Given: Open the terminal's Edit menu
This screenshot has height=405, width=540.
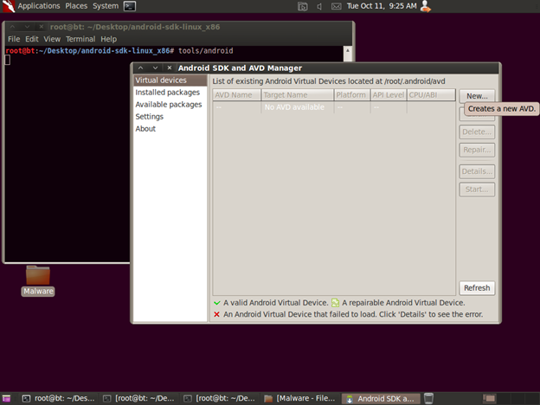Looking at the screenshot, I should (x=32, y=39).
